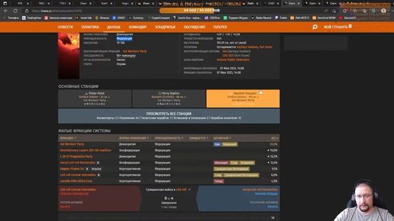The width and height of the screenshot is (394, 221).
Task: Click the squadron icon beside Aegean Pirates Inc
Action: click(x=87, y=169)
